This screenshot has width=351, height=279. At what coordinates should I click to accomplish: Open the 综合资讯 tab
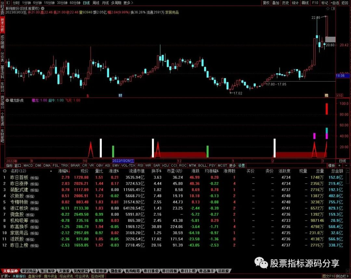coord(66,276)
